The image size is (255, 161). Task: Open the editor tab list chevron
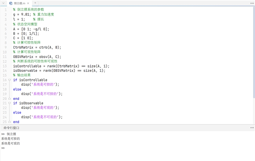[3, 3]
